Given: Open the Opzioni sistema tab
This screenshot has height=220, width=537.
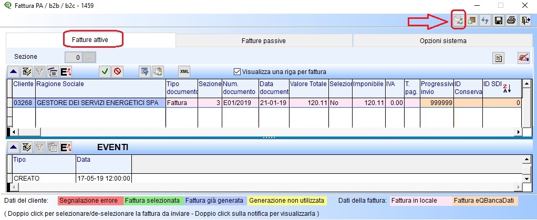Looking at the screenshot, I should coord(443,40).
